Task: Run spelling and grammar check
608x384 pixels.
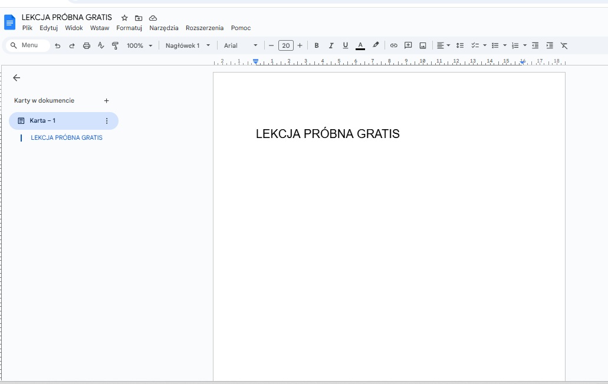Action: pos(101,45)
